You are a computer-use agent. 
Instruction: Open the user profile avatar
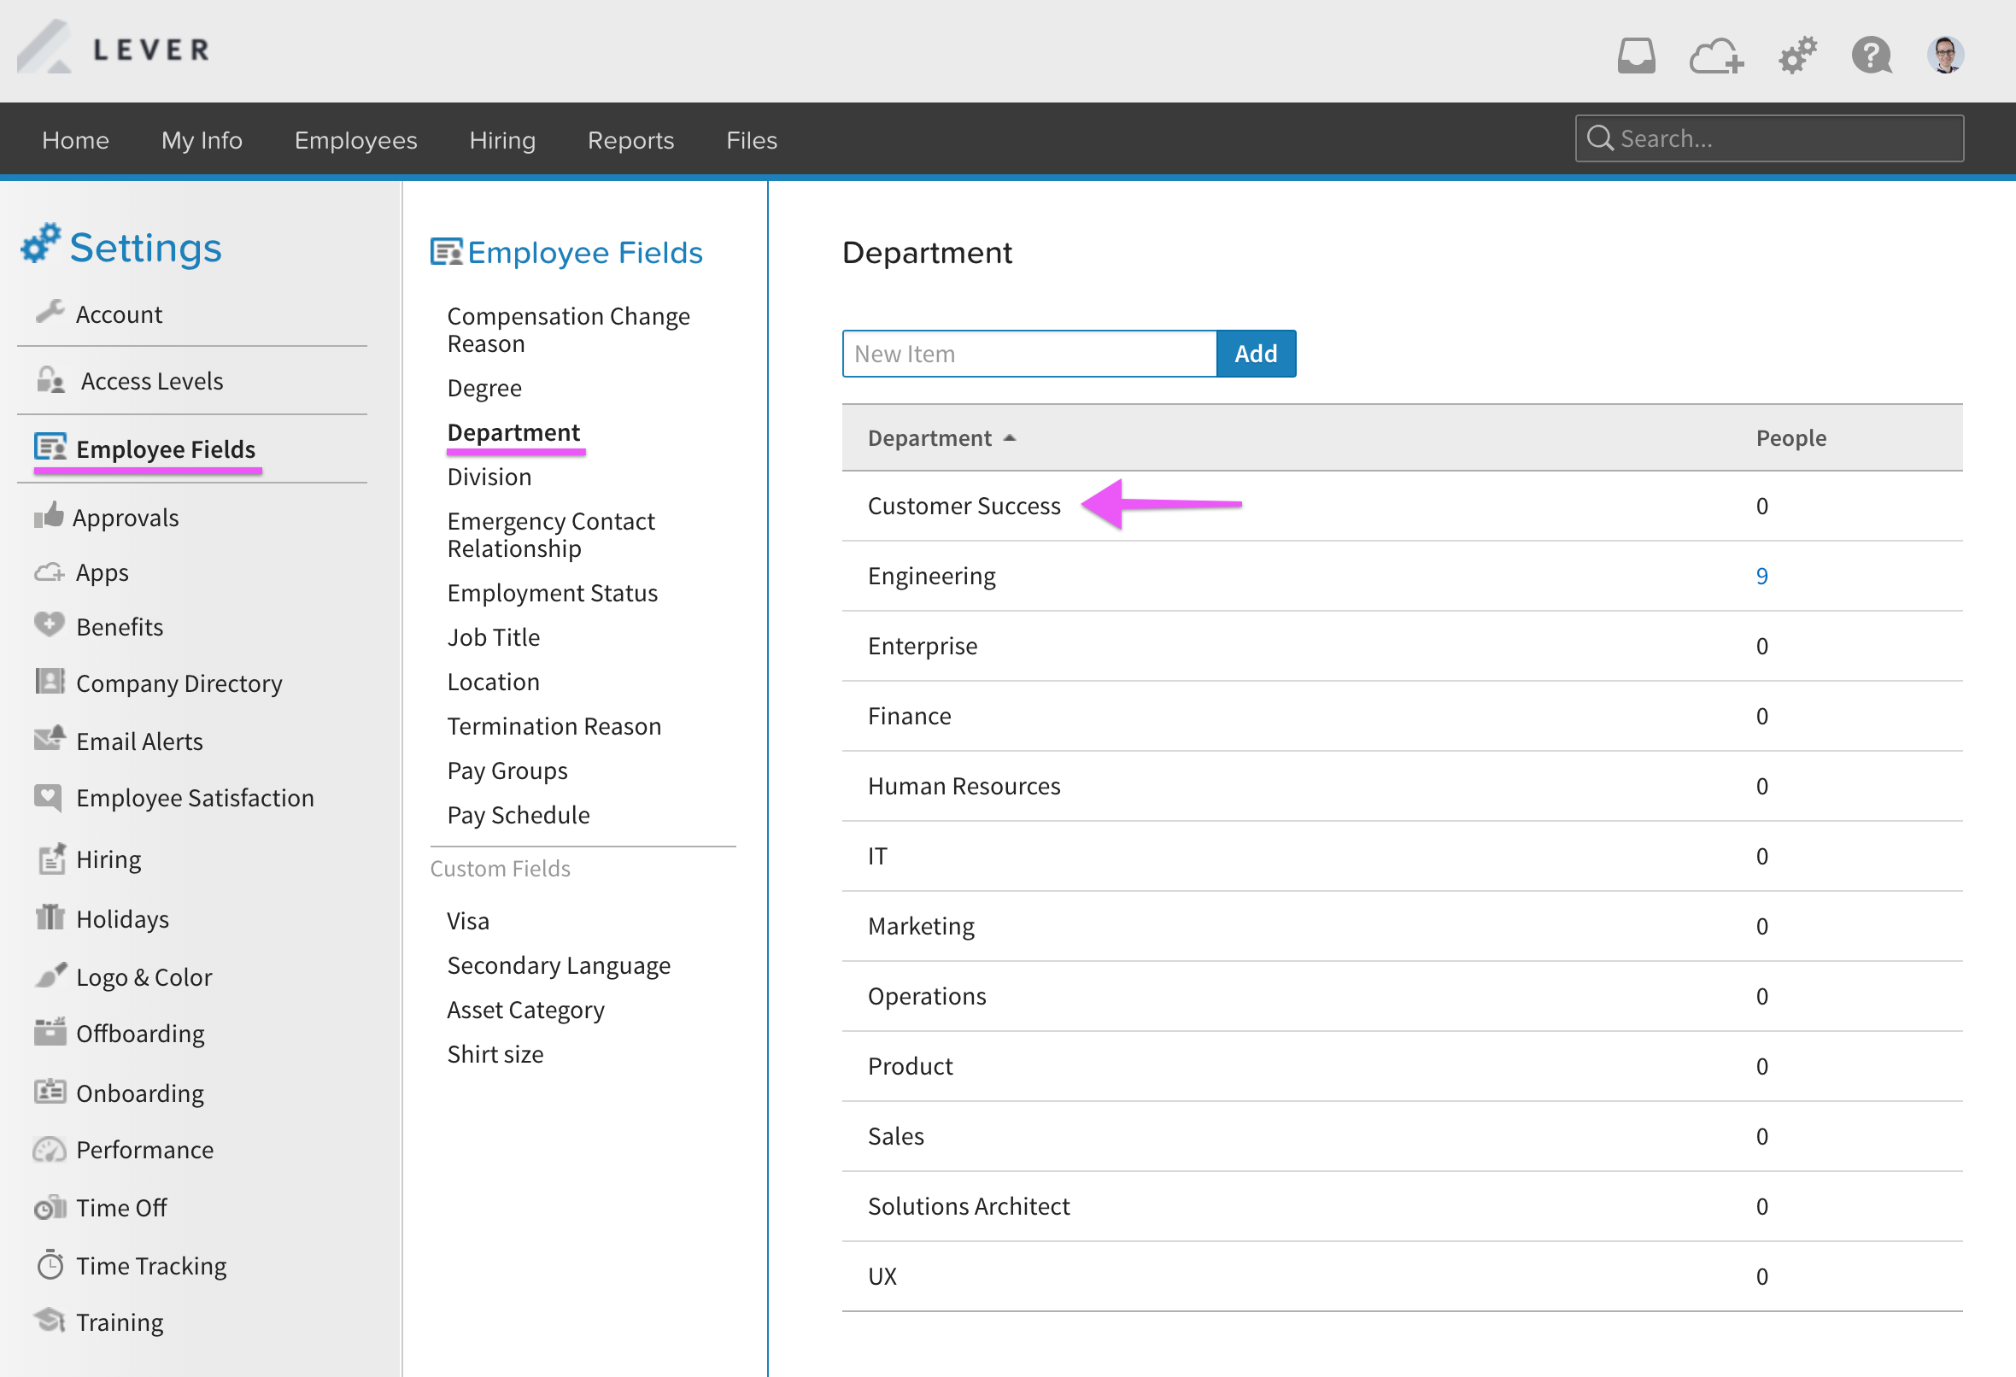pos(1945,56)
